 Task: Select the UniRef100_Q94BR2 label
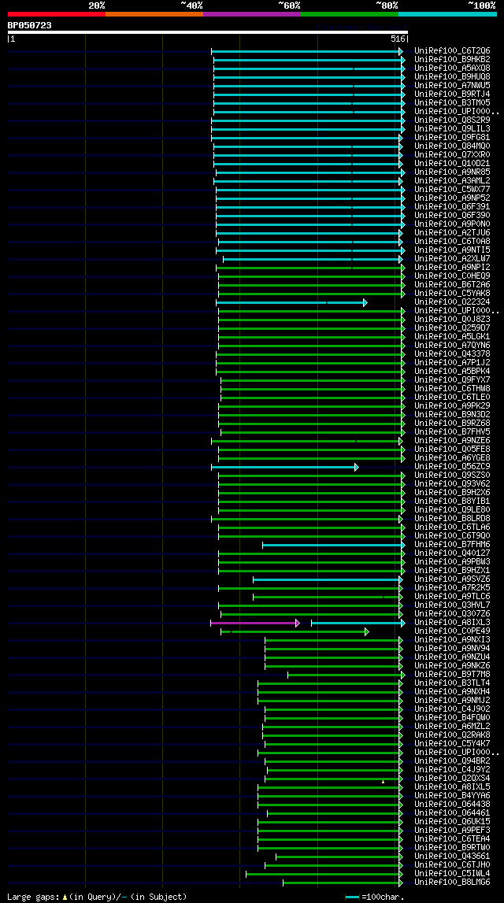[452, 761]
